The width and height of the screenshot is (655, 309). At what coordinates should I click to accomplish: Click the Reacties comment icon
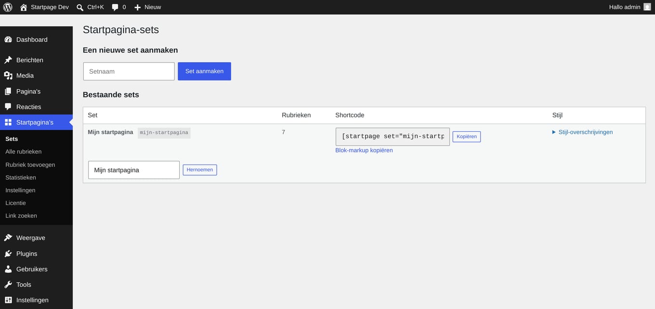[8, 107]
